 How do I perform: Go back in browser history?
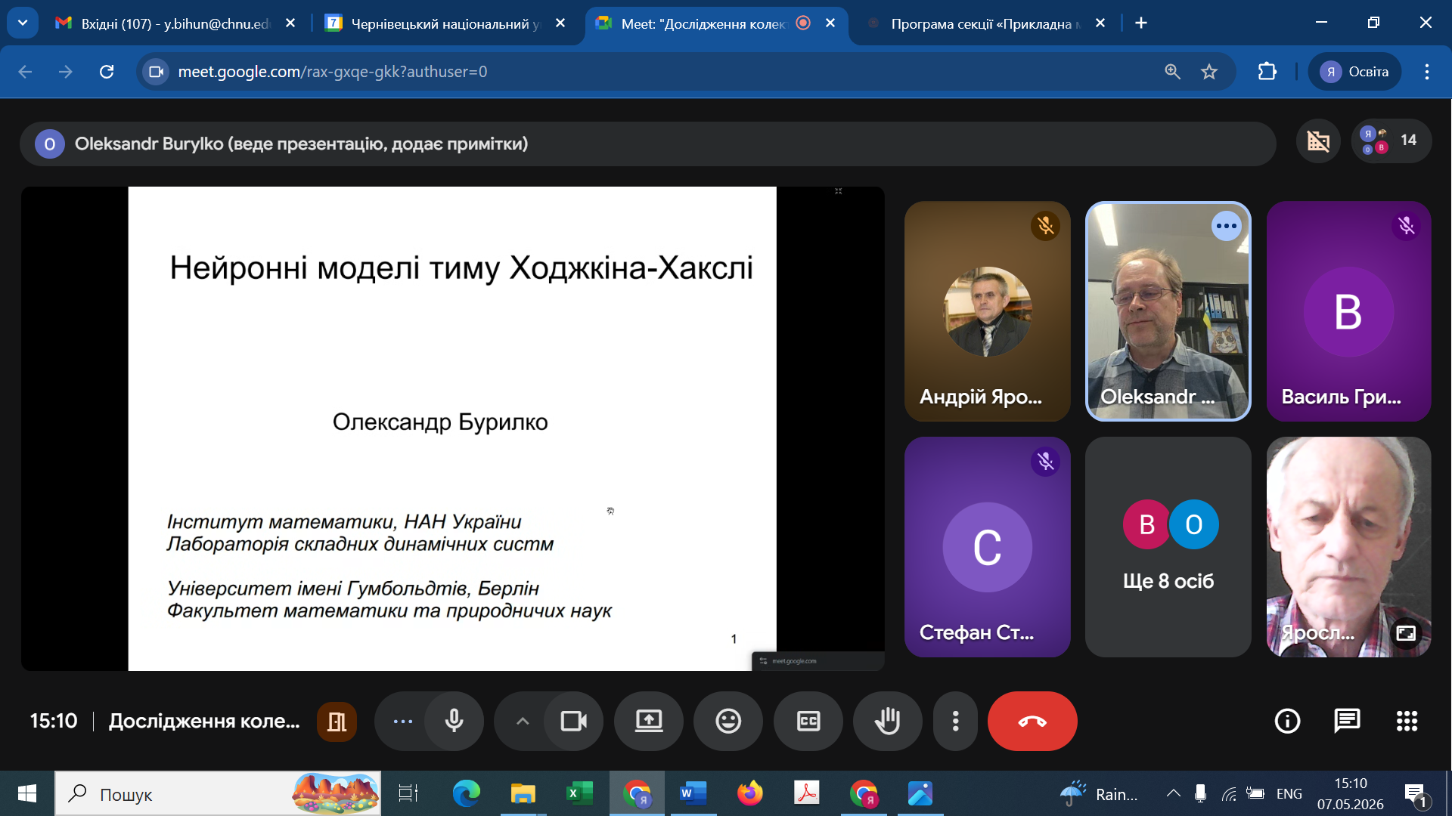click(x=25, y=72)
